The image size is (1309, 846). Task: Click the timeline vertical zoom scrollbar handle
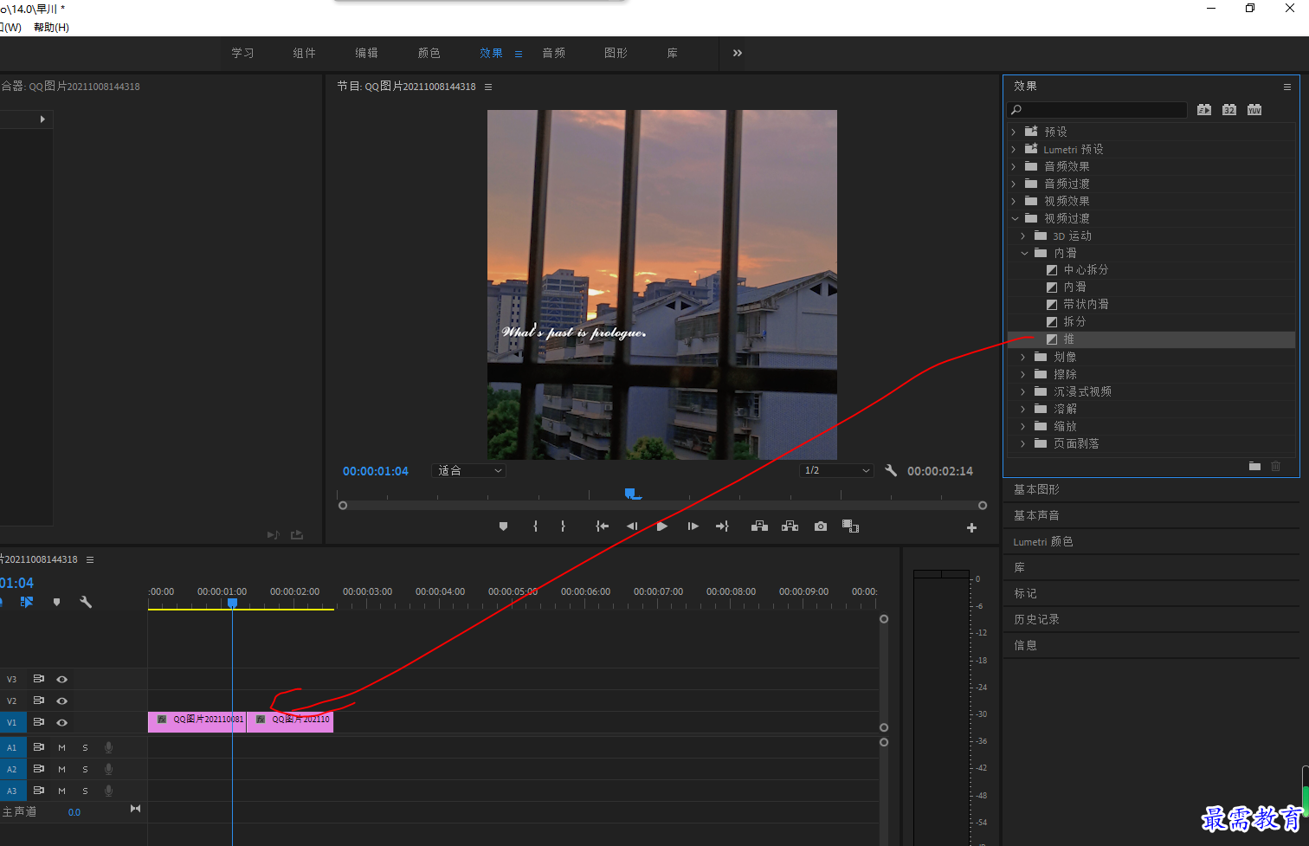point(884,619)
